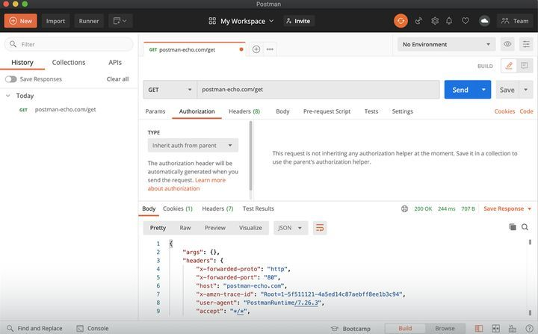
Task: Open manage environments sliders icon
Action: 525,44
